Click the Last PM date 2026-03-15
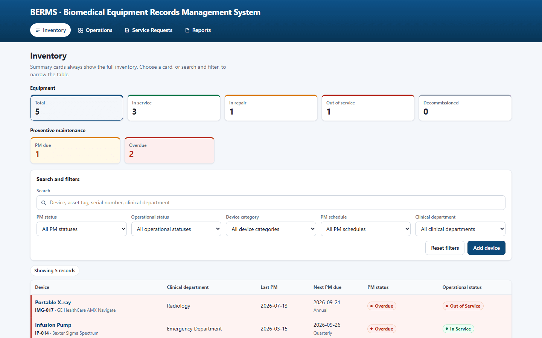 (x=274, y=329)
